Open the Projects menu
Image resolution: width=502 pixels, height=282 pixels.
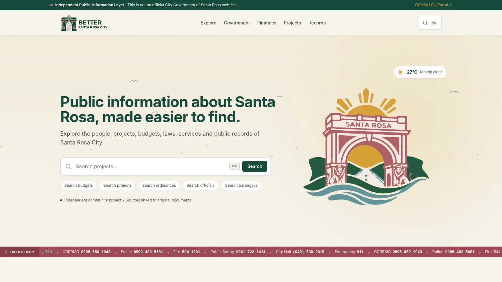[292, 23]
